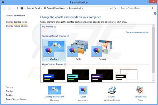This screenshot has width=158, height=105.
Task: Select purple-titled high contrast theme
Action: tap(102, 76)
